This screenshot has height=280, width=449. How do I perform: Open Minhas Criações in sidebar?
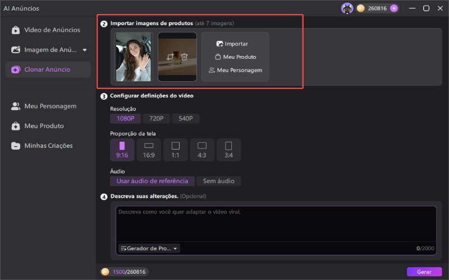click(x=48, y=146)
